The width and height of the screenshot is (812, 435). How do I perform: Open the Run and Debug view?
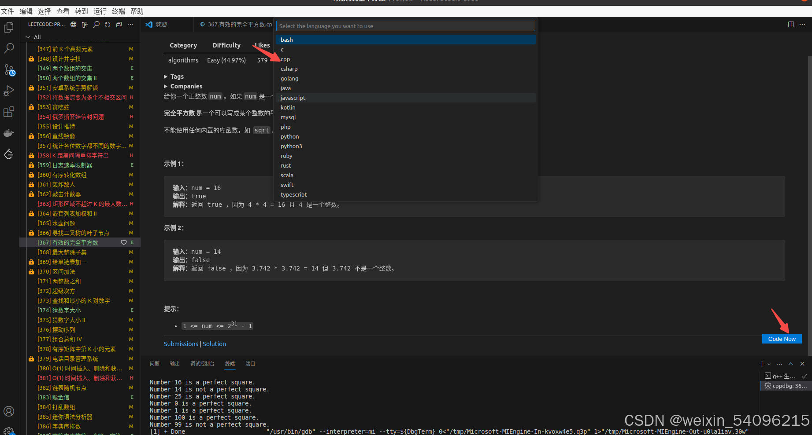tap(9, 91)
